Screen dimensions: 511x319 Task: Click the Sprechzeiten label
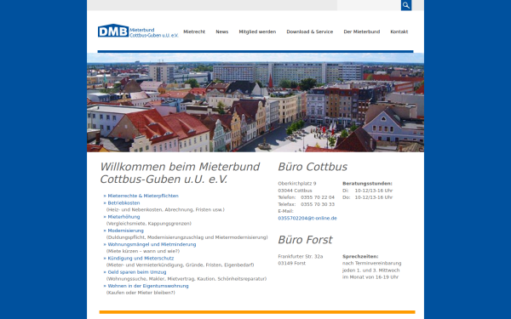point(360,257)
